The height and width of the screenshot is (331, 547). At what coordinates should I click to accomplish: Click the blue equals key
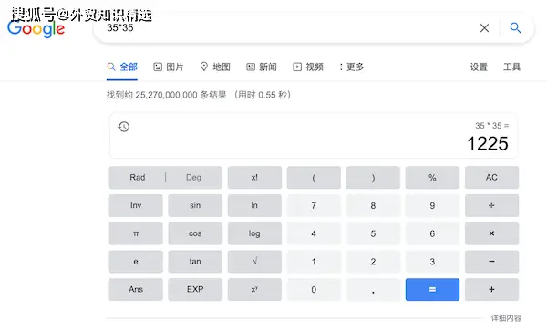coord(432,289)
